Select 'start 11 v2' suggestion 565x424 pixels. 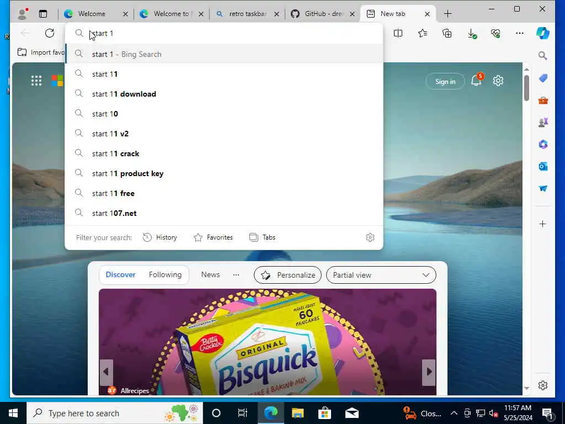224,134
